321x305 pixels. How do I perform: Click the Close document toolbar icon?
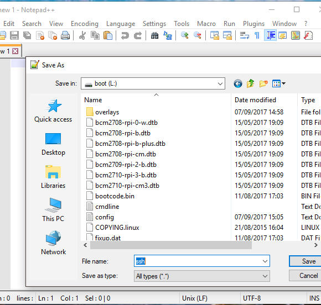[x=40, y=35]
